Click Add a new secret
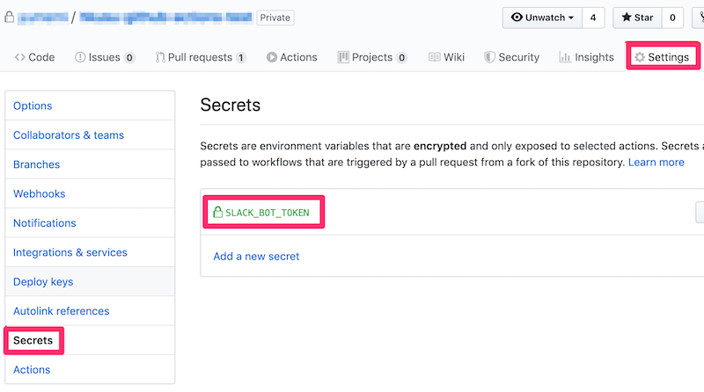This screenshot has height=392, width=704. (x=256, y=256)
